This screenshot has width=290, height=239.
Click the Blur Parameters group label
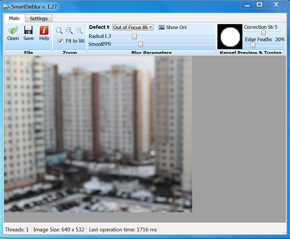click(x=152, y=53)
